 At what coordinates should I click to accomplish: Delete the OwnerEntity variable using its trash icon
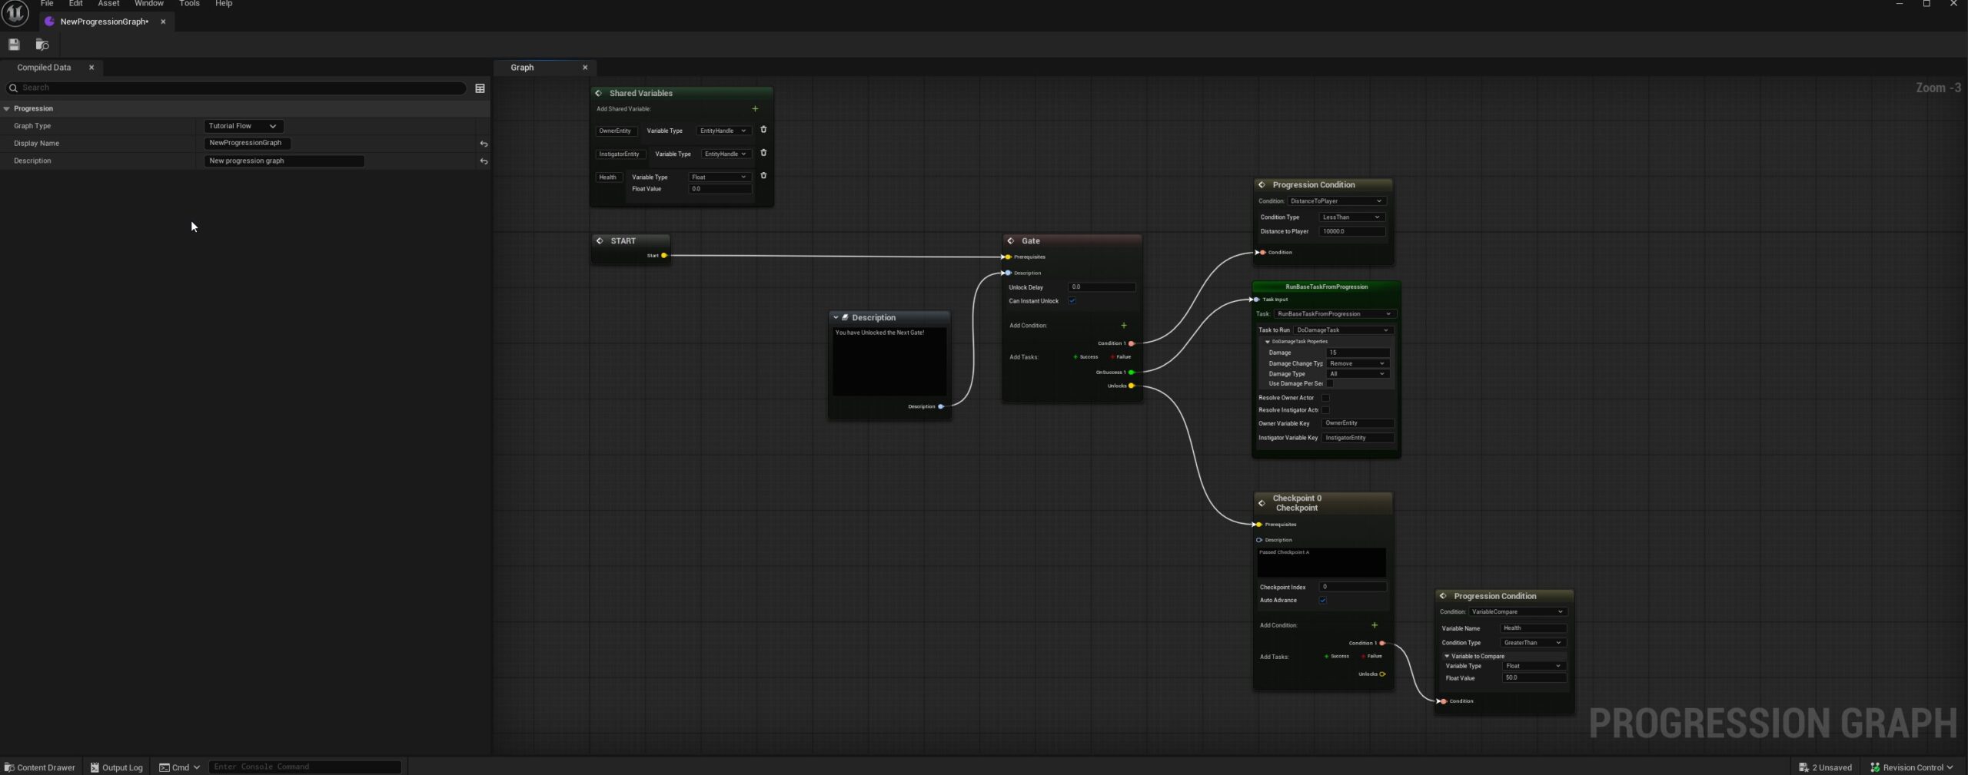pos(763,130)
